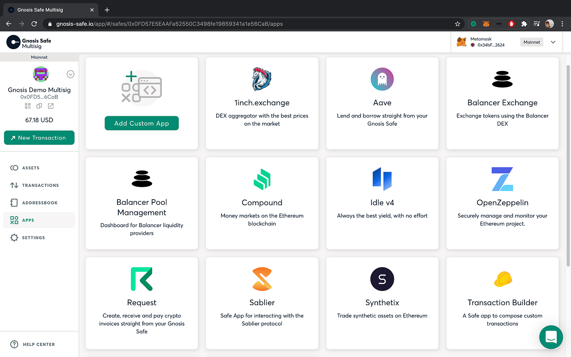Click the Compound app title
The width and height of the screenshot is (571, 357).
pos(262,203)
